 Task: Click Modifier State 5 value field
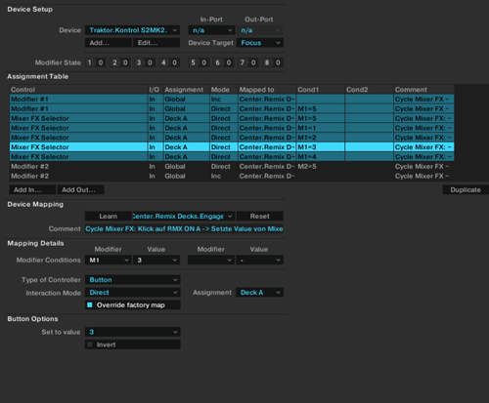coord(204,62)
